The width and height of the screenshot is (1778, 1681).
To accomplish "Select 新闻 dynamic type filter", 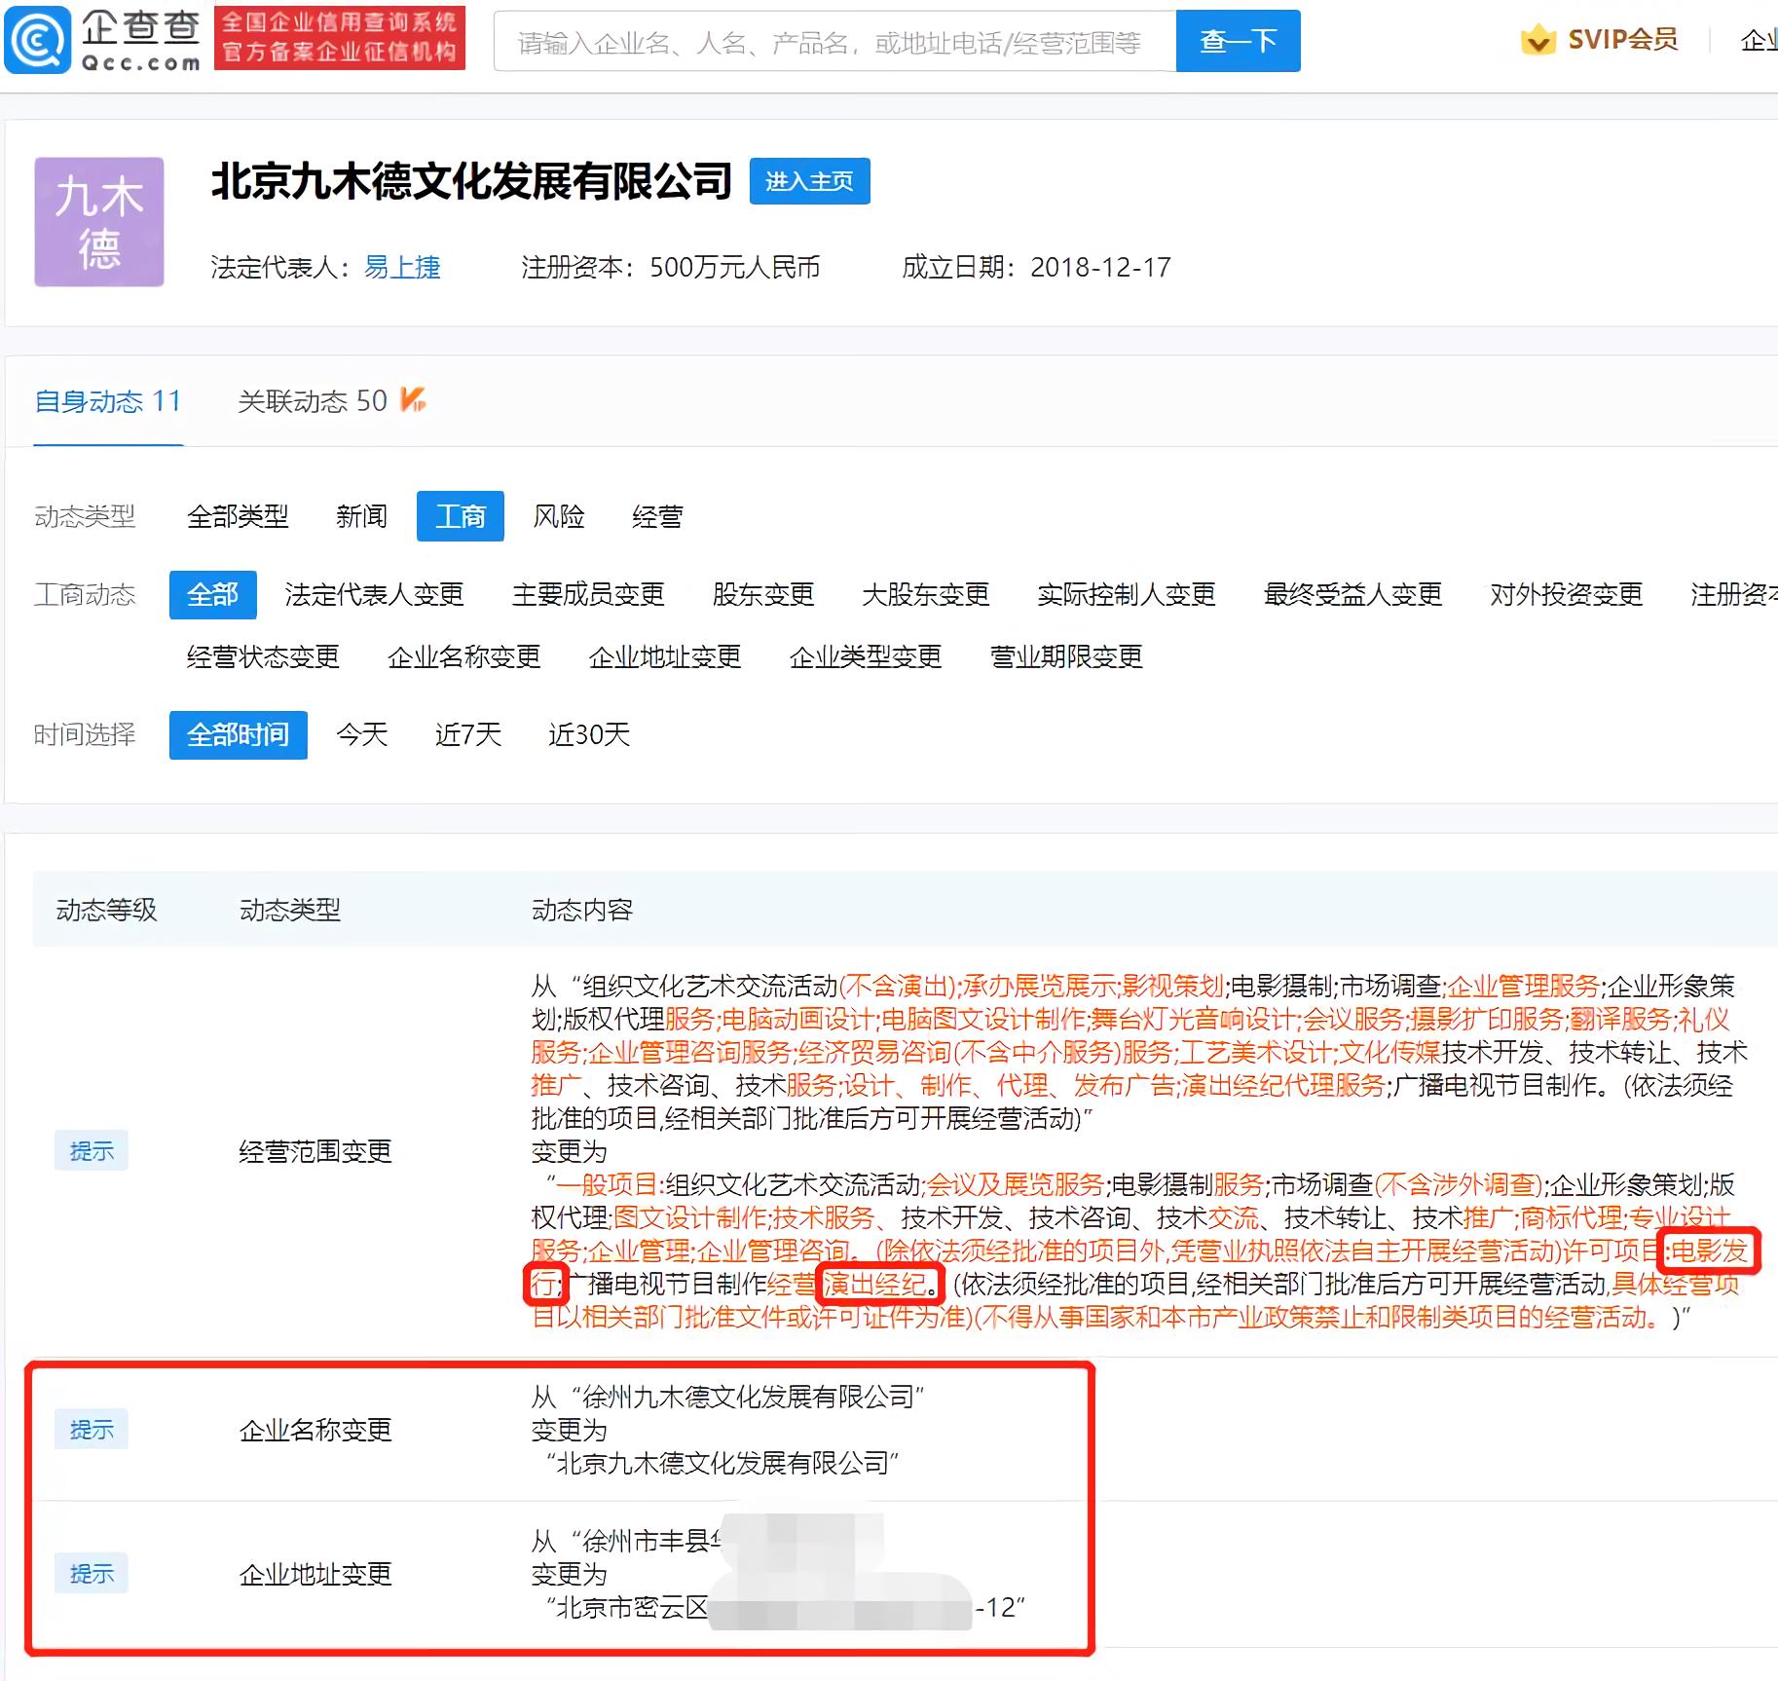I will point(361,516).
